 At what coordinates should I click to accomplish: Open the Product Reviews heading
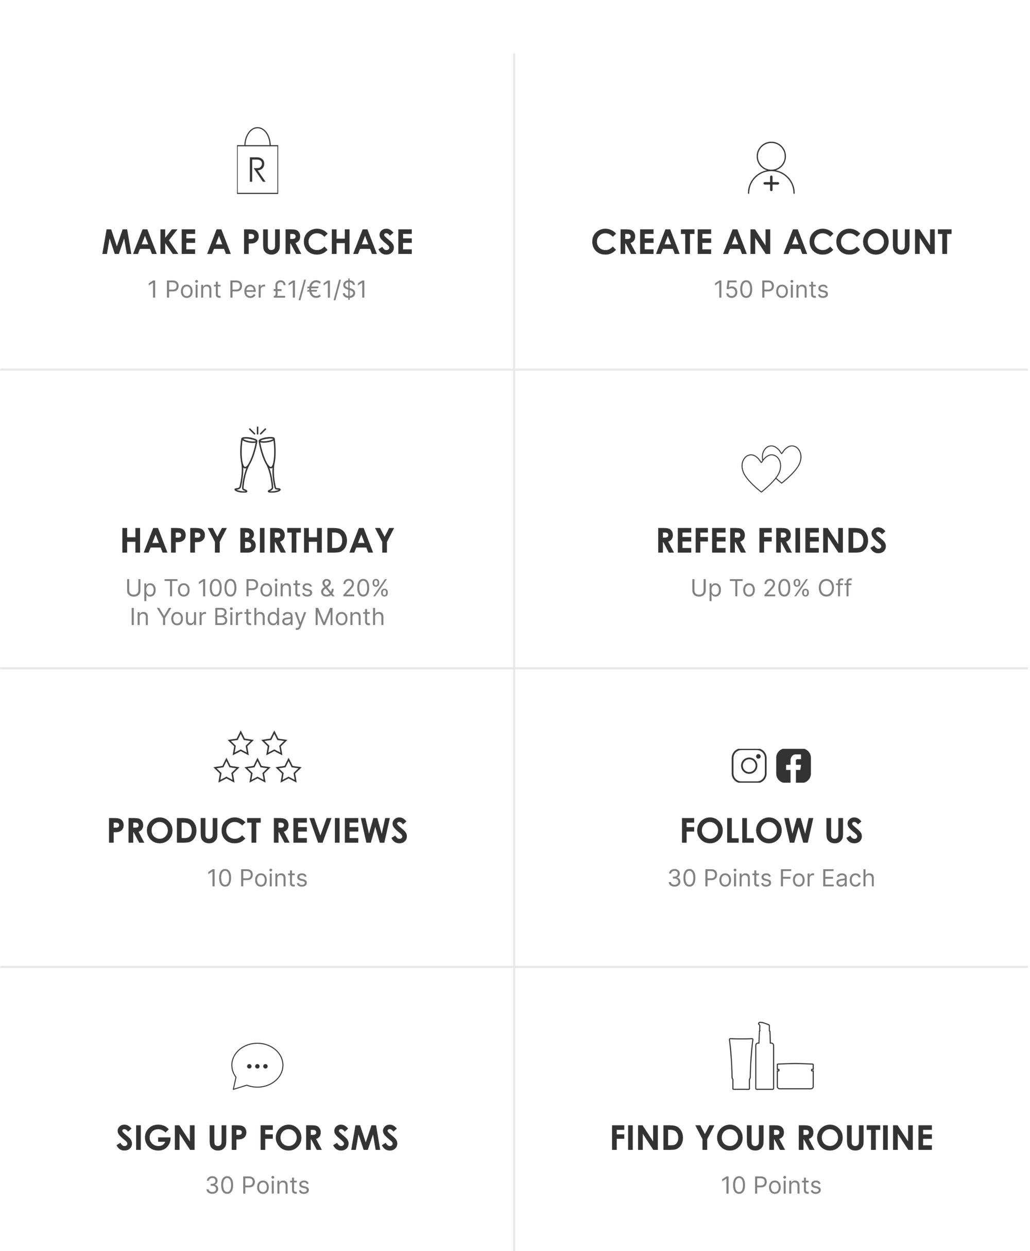click(x=257, y=831)
